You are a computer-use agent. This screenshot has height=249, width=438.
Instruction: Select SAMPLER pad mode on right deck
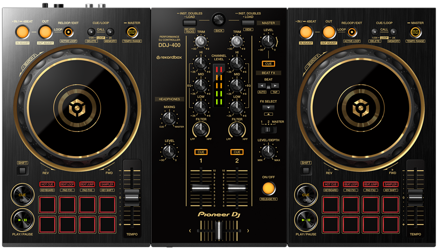(x=391, y=184)
